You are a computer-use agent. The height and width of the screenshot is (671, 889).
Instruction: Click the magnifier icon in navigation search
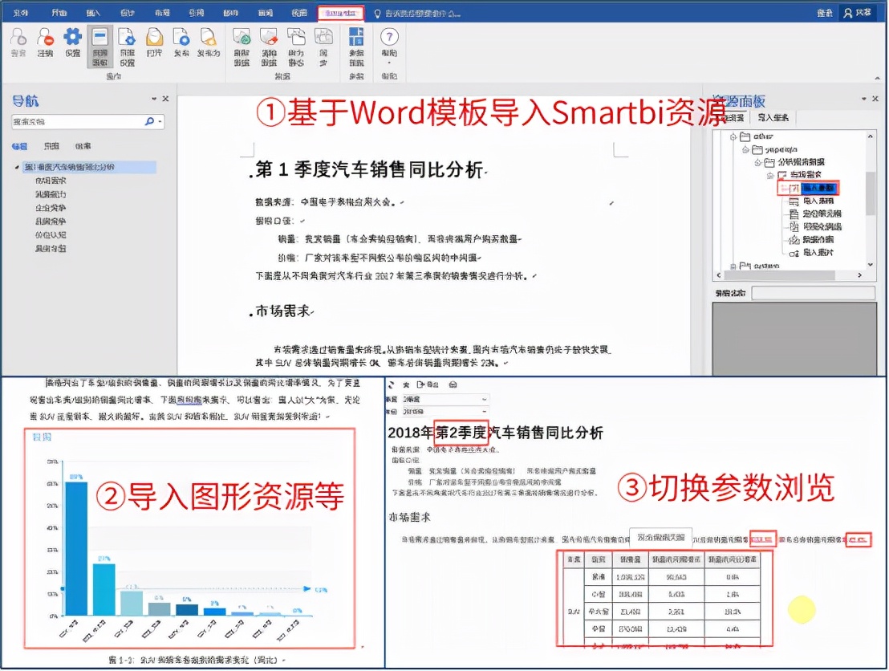pyautogui.click(x=149, y=121)
